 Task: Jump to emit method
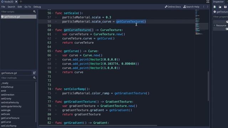tap(4, 91)
